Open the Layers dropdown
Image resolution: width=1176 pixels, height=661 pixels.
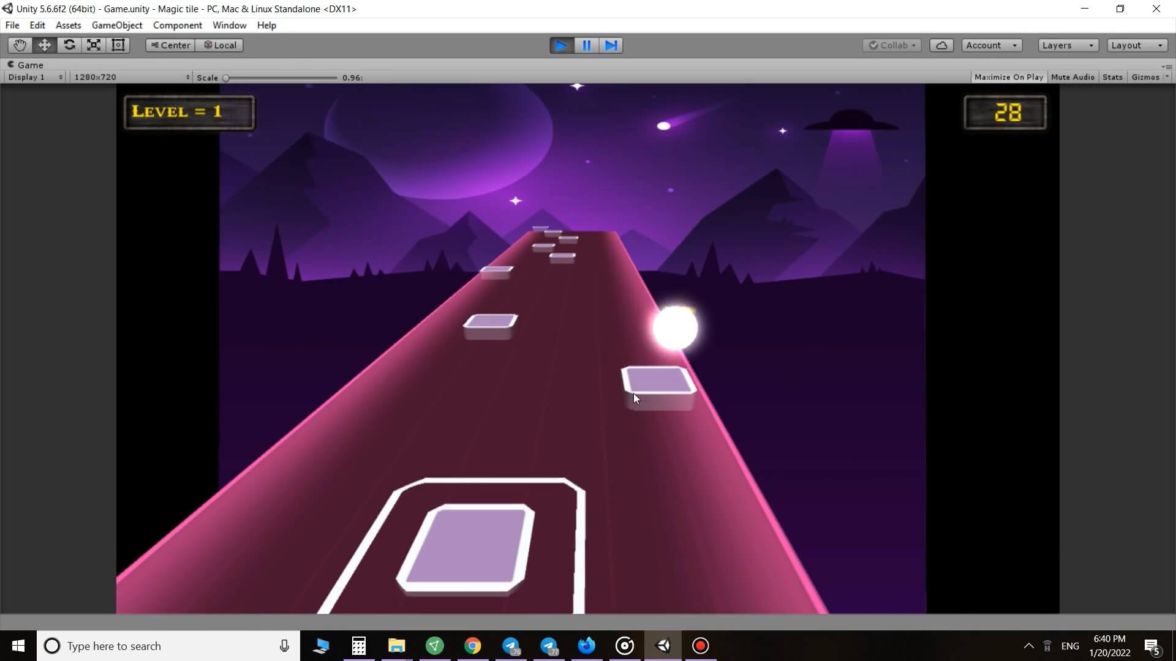tap(1068, 45)
